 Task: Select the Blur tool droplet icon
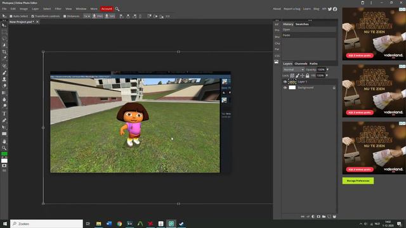point(4,99)
